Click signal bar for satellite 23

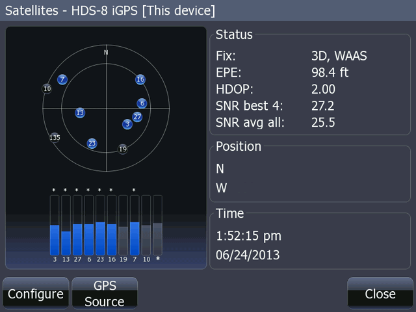coord(100,226)
